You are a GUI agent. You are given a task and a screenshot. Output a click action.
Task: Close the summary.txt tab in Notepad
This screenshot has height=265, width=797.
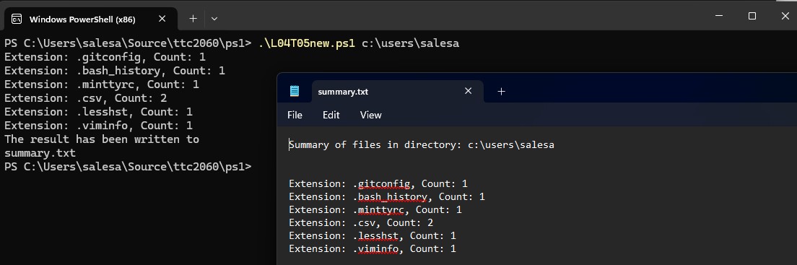click(x=468, y=91)
